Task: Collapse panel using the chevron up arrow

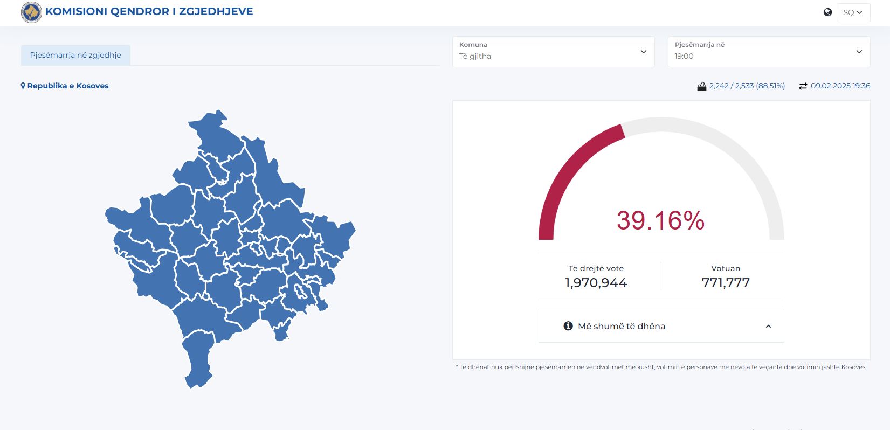Action: [768, 327]
